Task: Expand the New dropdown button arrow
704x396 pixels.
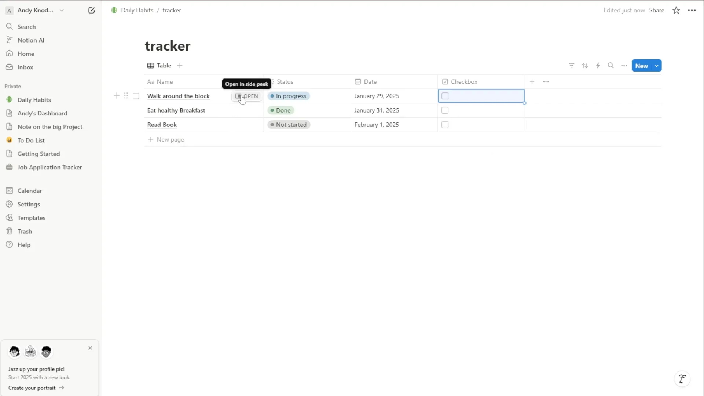Action: coord(656,65)
